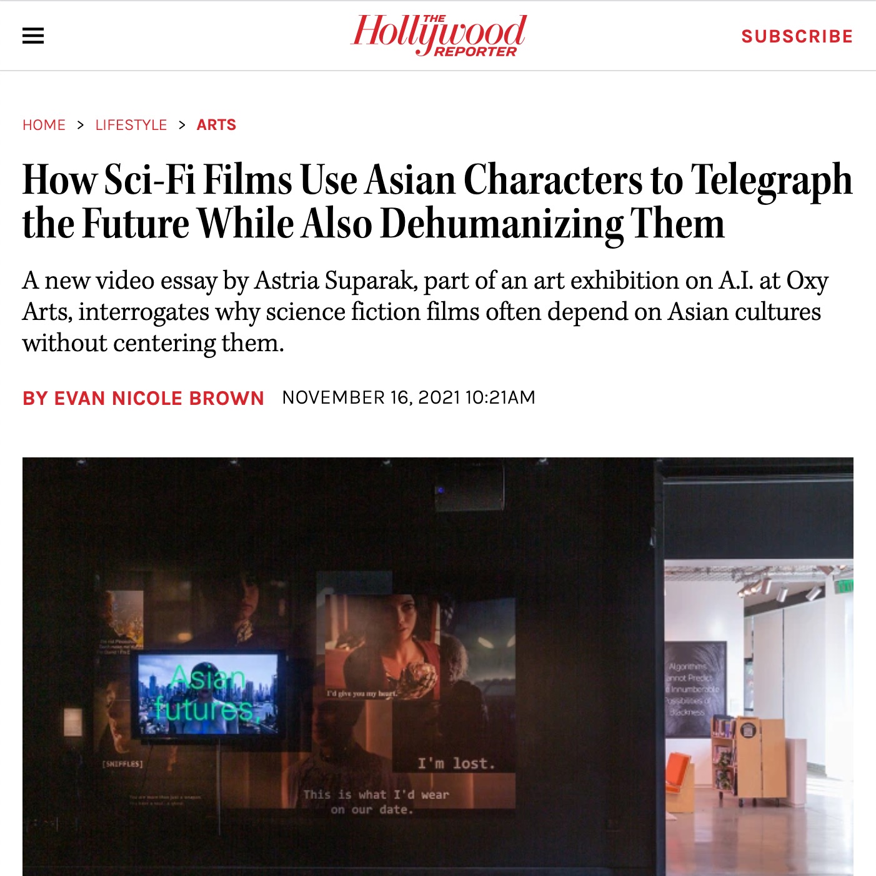Screen dimensions: 876x876
Task: Open the ARTS breadcrumb category
Action: pyautogui.click(x=216, y=125)
